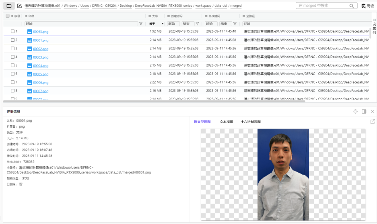Open the 00001.png file link
377x224 pixels.
pos(41,40)
